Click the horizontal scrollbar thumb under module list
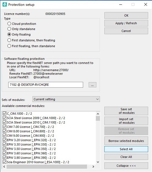152x172 pixels. point(47,167)
